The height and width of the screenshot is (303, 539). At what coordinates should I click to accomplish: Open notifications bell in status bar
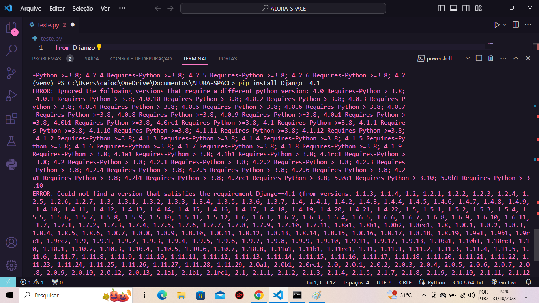[x=529, y=282]
